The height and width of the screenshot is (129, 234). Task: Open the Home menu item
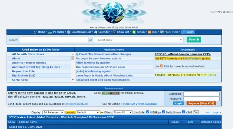tap(41, 32)
